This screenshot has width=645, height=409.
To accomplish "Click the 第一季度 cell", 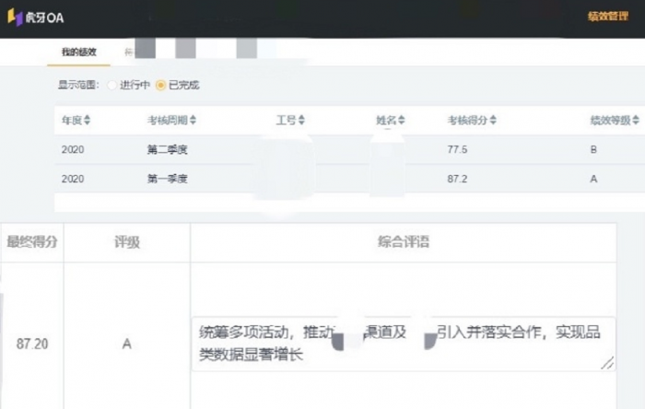I will (x=168, y=179).
